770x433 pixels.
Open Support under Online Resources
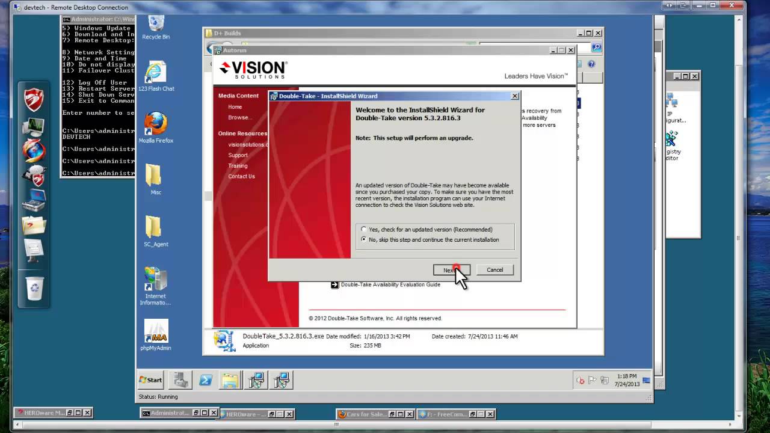click(238, 155)
